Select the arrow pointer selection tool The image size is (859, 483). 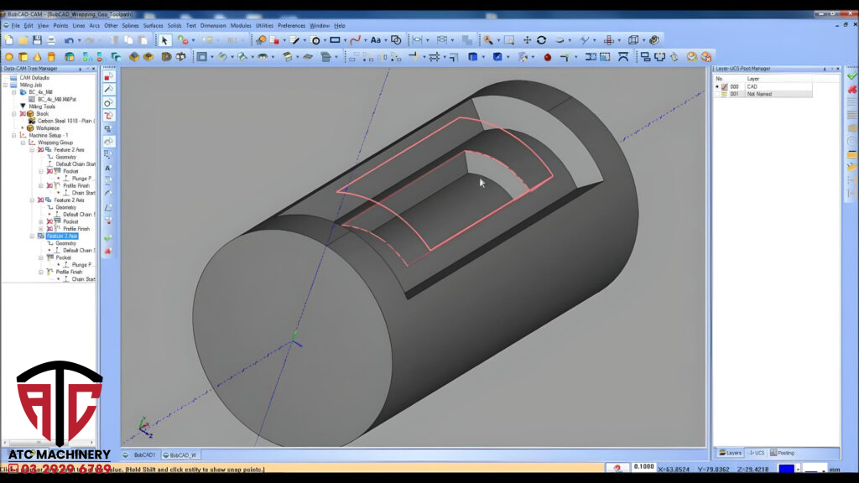(x=165, y=40)
